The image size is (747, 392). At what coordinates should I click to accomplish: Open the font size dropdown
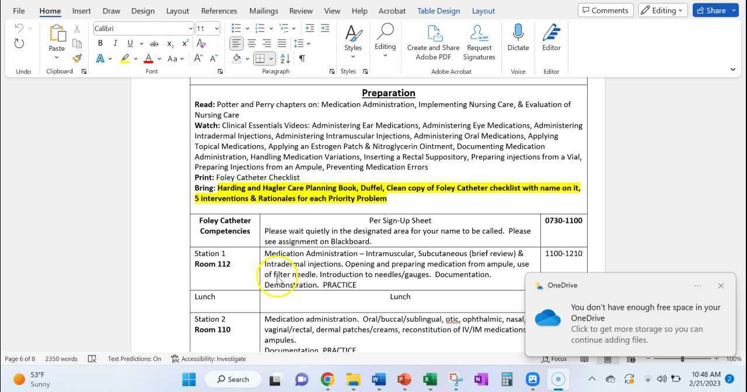(x=215, y=28)
